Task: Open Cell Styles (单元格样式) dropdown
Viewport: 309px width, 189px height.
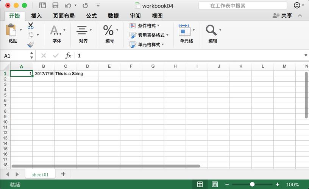Action: tap(147, 45)
